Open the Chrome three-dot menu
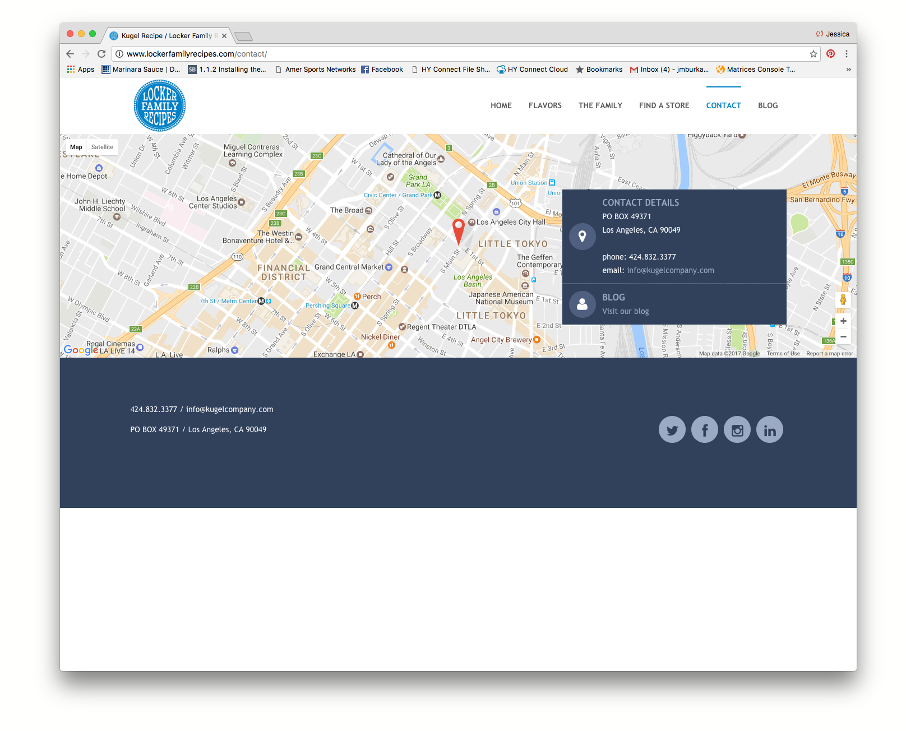Image resolution: width=906 pixels, height=731 pixels. click(x=846, y=54)
